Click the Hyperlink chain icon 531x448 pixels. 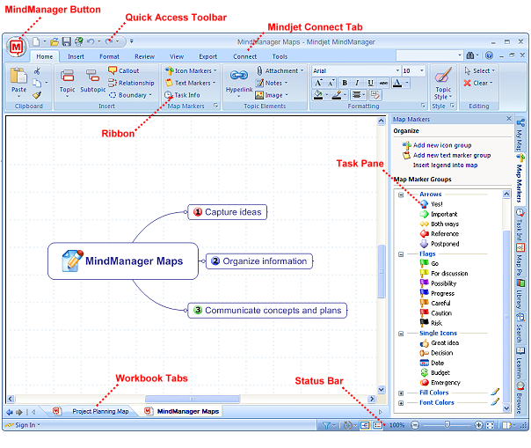[x=239, y=76]
